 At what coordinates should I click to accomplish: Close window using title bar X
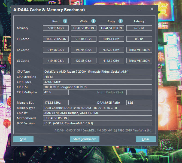point(152,9)
